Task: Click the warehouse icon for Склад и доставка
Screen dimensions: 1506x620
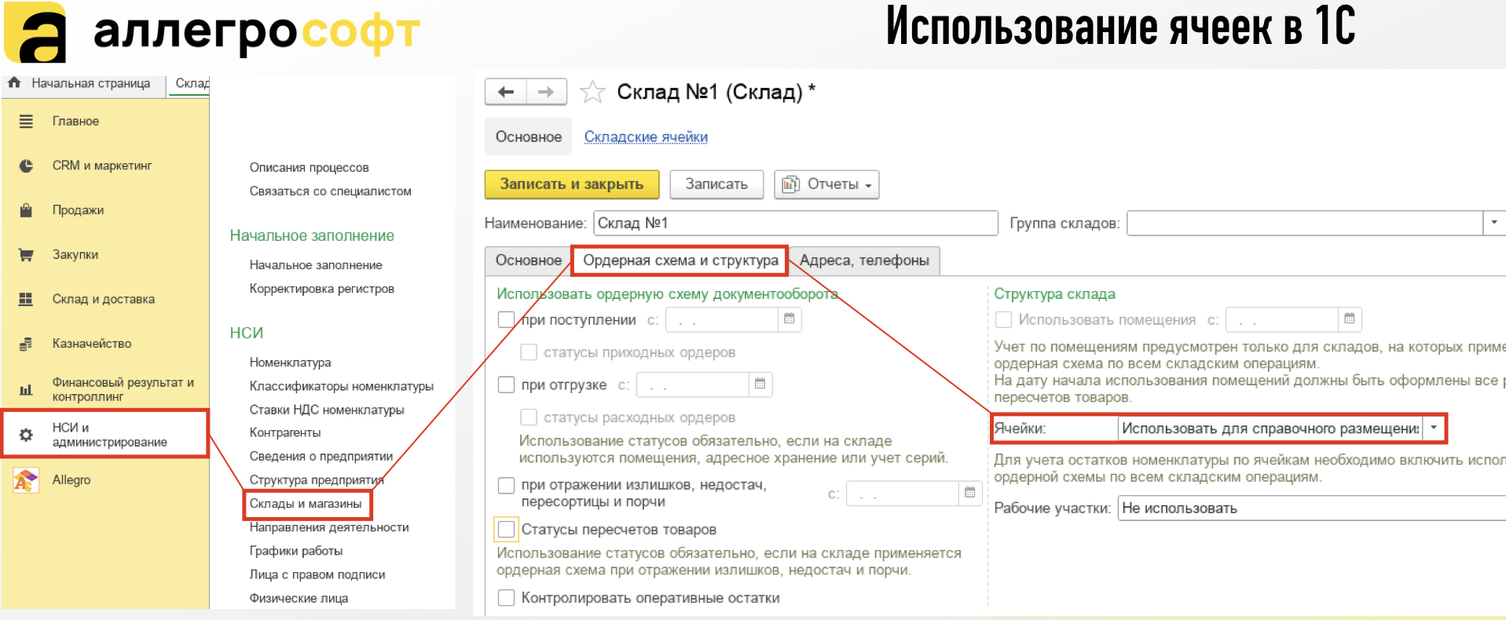Action: [x=26, y=299]
